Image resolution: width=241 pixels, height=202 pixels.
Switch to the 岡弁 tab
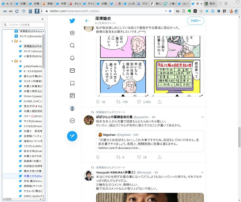210,4
